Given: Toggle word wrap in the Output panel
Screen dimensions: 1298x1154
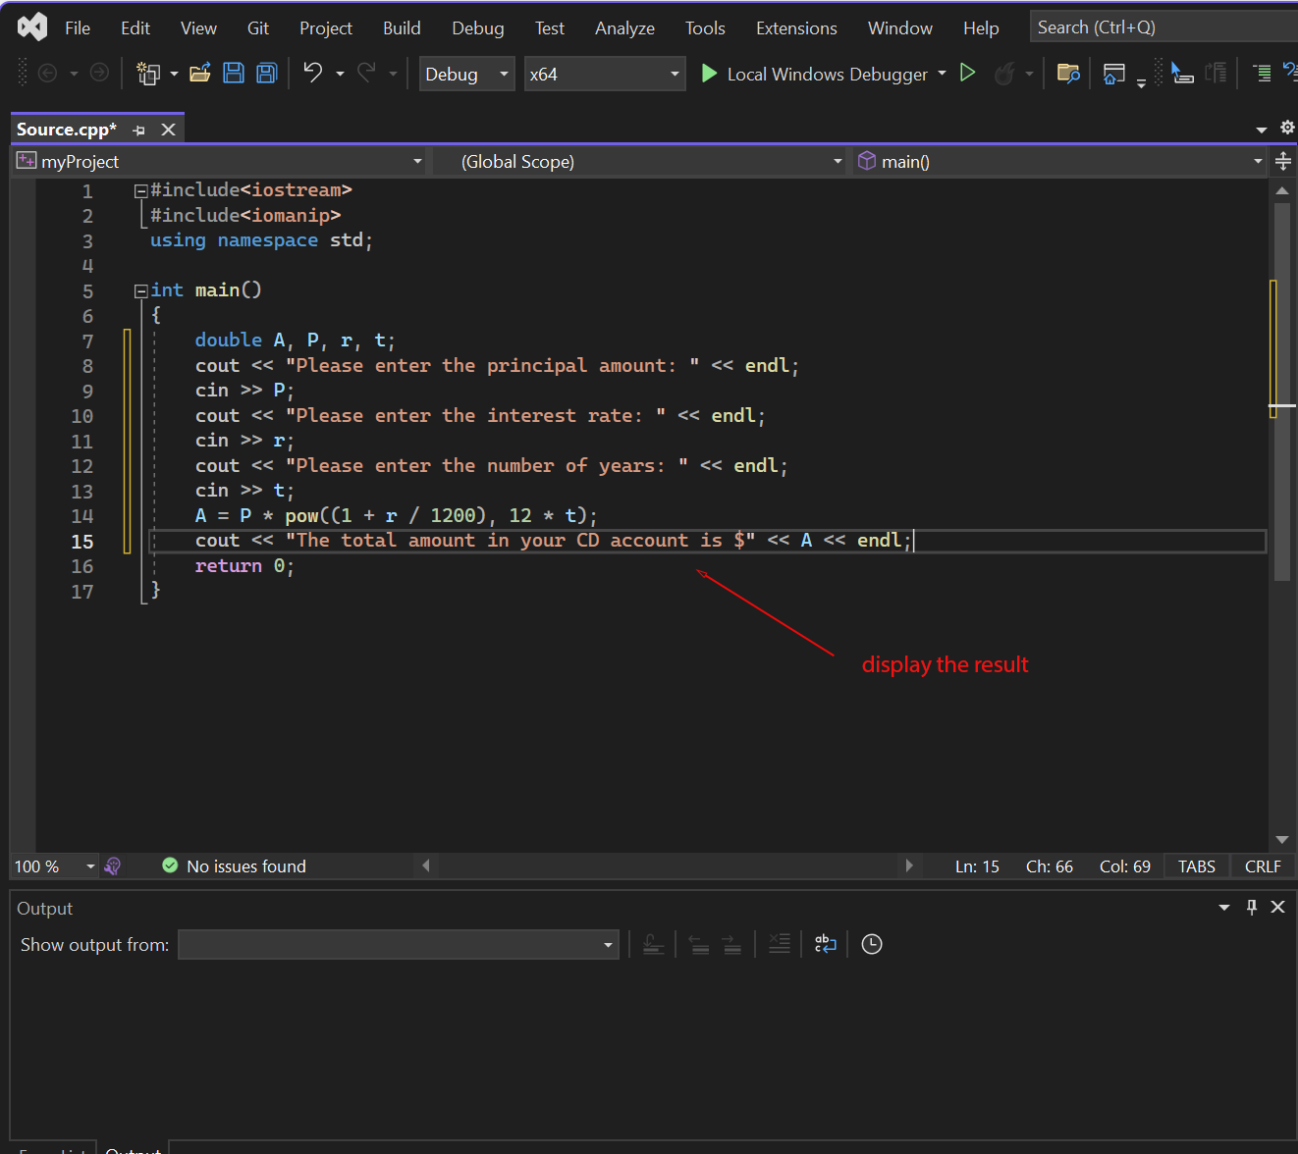Looking at the screenshot, I should coord(826,944).
